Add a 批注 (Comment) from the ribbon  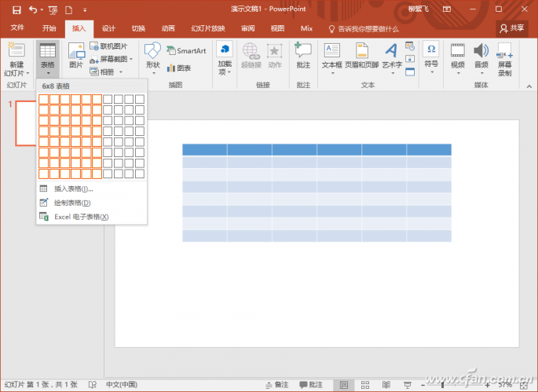[303, 55]
